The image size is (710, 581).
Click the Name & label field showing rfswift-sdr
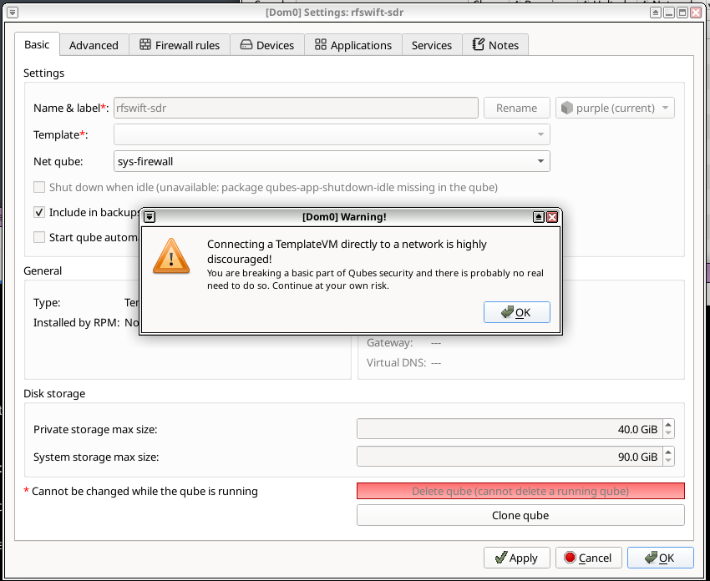pos(292,108)
